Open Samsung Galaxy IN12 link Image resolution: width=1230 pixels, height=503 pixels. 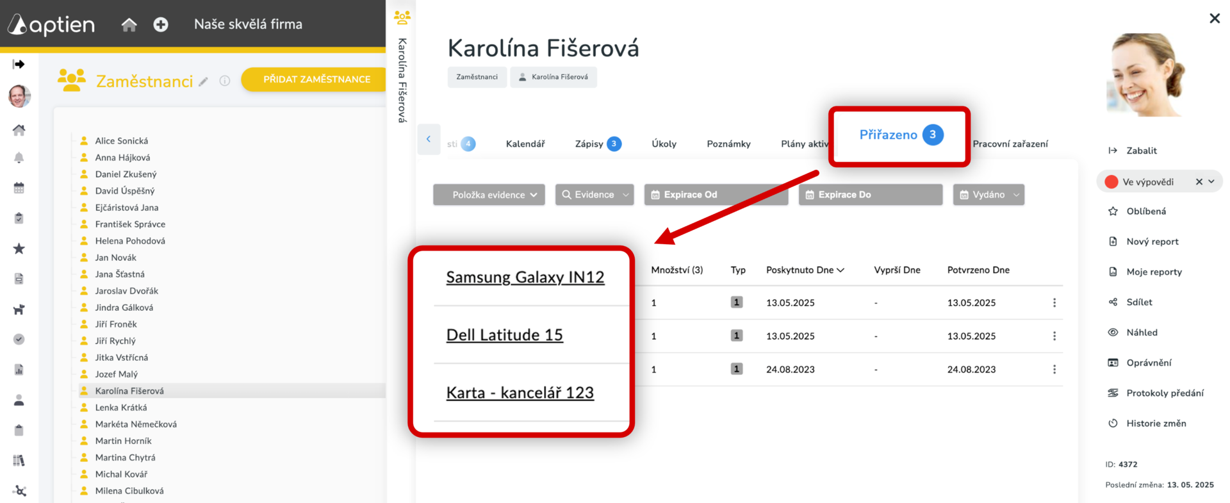(x=525, y=277)
